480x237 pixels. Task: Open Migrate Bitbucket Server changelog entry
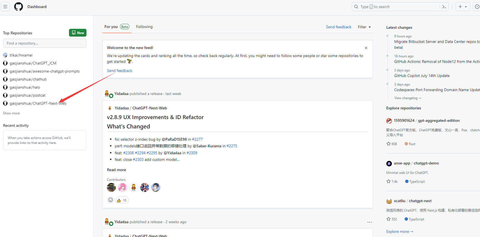437,45
